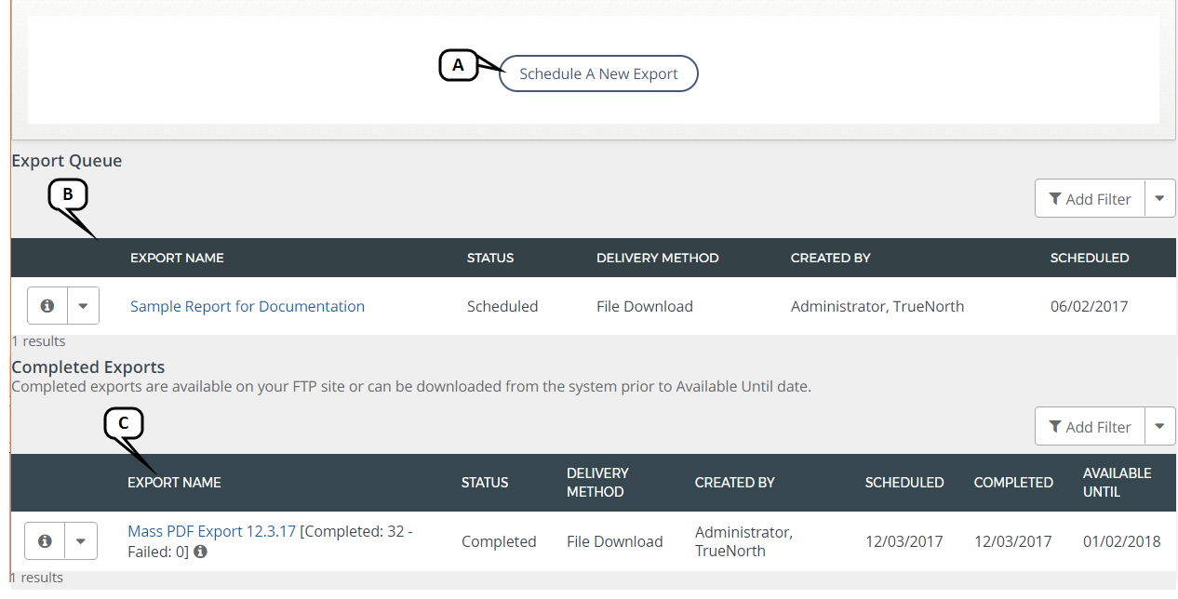This screenshot has height=599, width=1178.
Task: Sort Export Queue by Status column
Action: click(x=490, y=258)
